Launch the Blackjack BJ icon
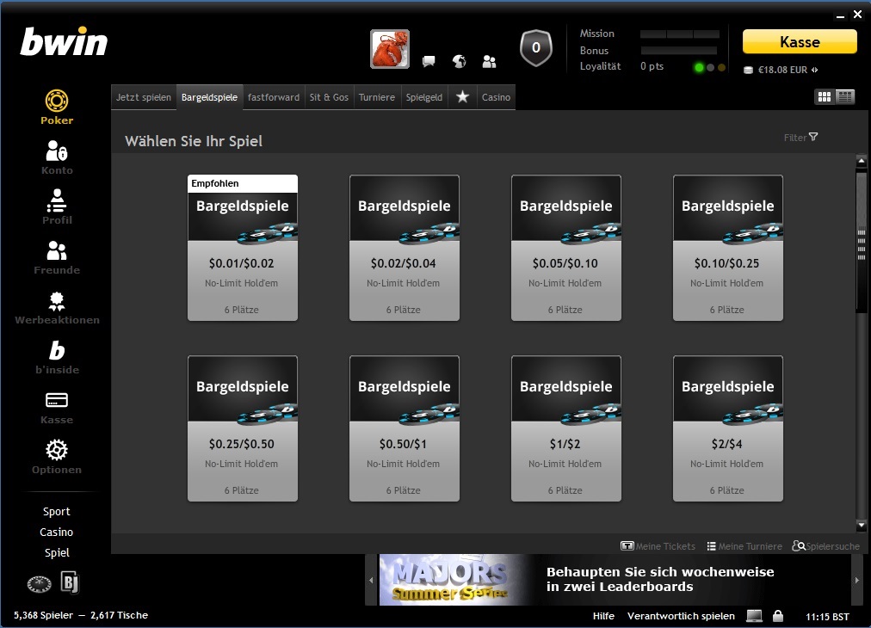Viewport: 871px width, 628px height. pyautogui.click(x=70, y=582)
